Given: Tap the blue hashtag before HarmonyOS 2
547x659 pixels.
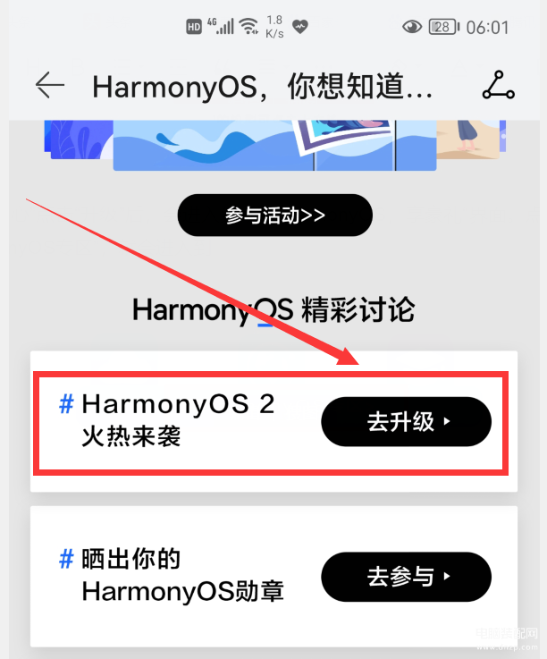Looking at the screenshot, I should pyautogui.click(x=66, y=404).
